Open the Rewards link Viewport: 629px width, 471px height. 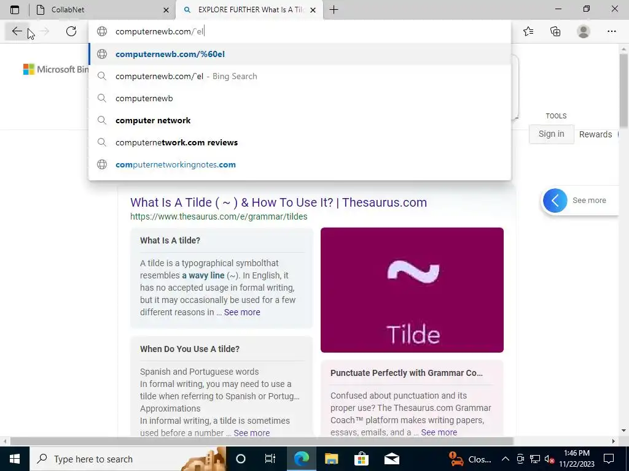pyautogui.click(x=595, y=134)
